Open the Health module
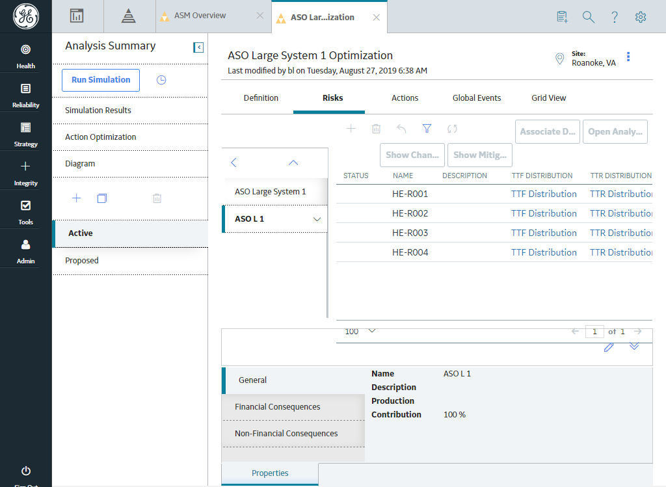666x487 pixels. point(25,56)
